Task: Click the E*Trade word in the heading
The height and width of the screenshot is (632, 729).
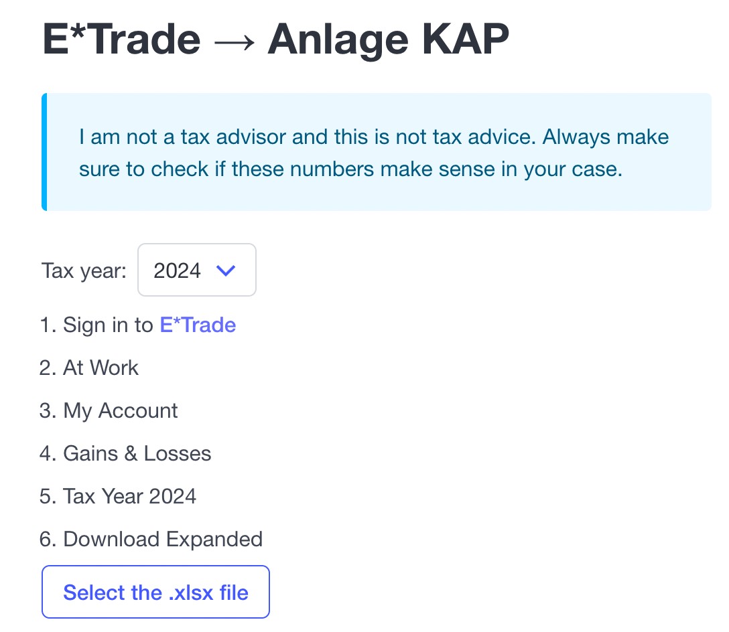Action: pyautogui.click(x=121, y=39)
